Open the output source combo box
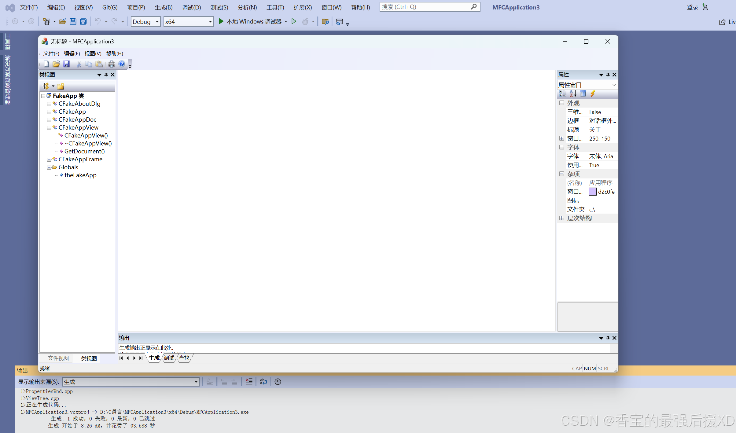This screenshot has height=433, width=736. tap(131, 382)
